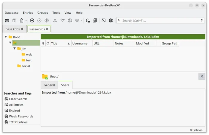Image resolution: width=209 pixels, height=135 pixels.
Task: Show All Entries saved search
Action: click(14, 105)
